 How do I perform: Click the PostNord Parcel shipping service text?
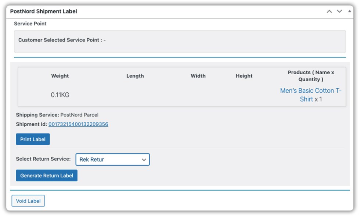point(79,115)
